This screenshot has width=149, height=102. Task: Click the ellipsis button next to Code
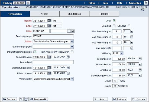[x=69, y=31]
